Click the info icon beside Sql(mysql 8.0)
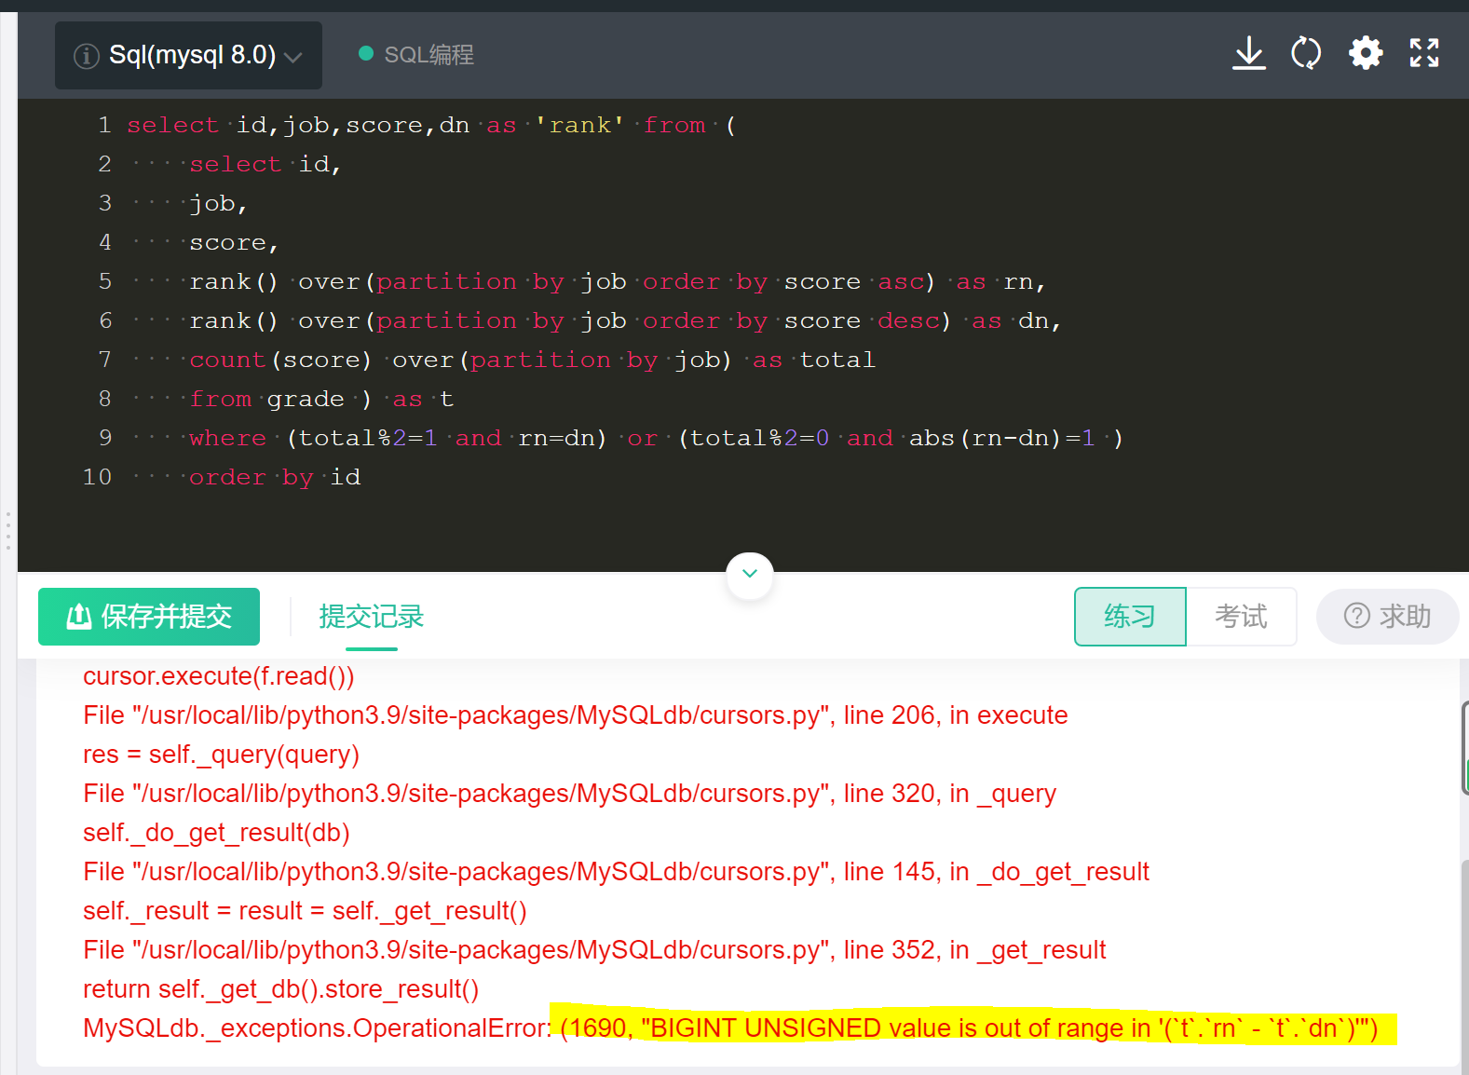The width and height of the screenshot is (1469, 1075). [86, 56]
